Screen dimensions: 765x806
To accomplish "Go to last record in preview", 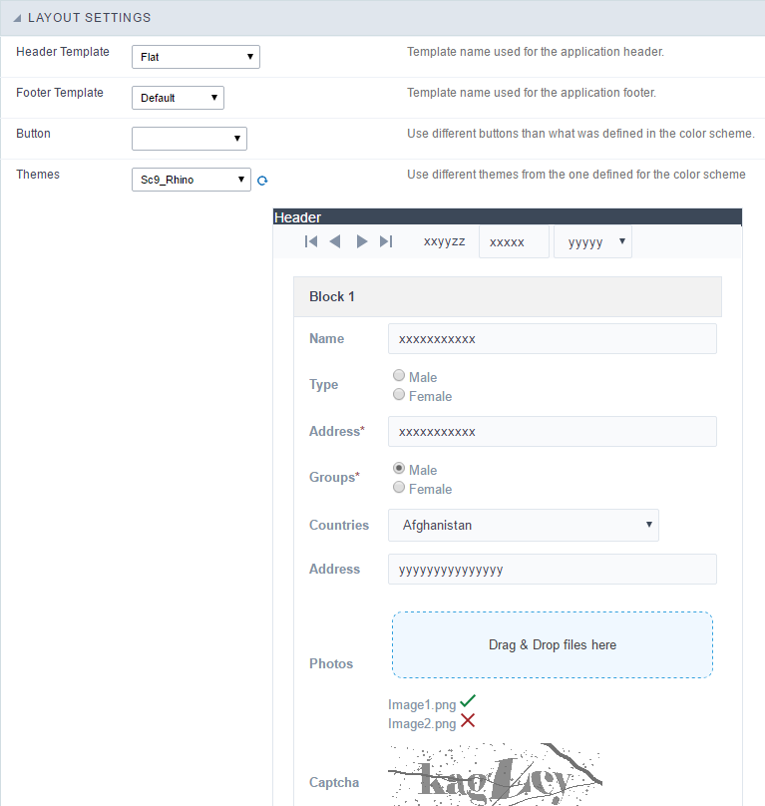I will (x=386, y=241).
